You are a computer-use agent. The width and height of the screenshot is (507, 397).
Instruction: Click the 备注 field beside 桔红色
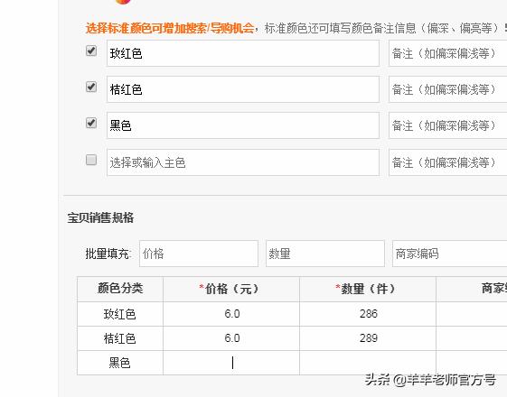[x=448, y=89]
